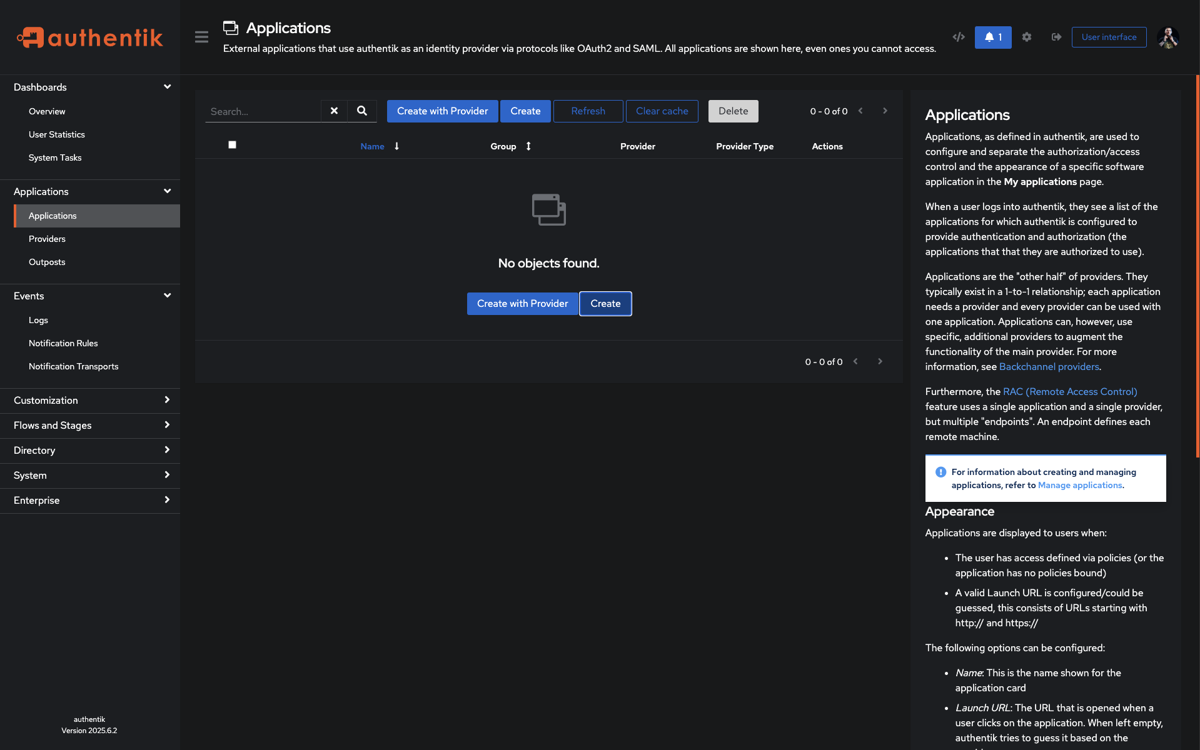Click toolbar Create button
Image resolution: width=1200 pixels, height=750 pixels.
click(x=525, y=111)
